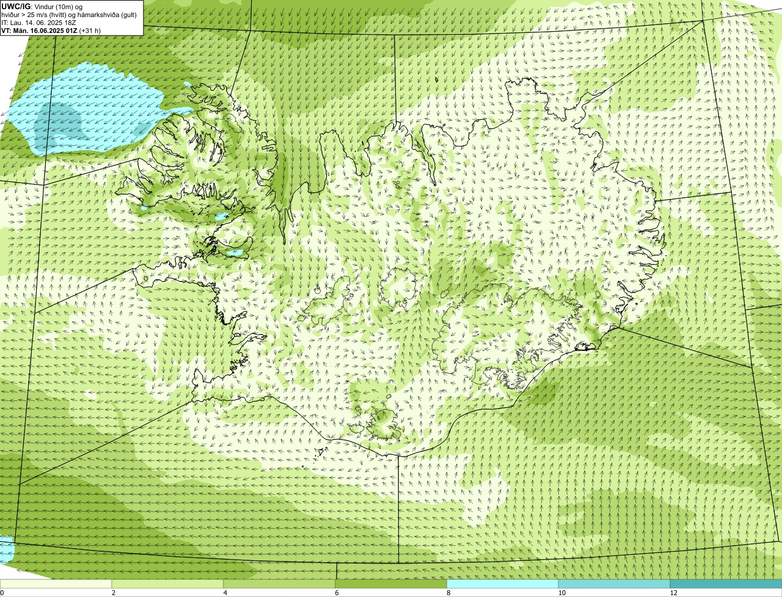
Task: Click the '6' label on the color scale
Action: tap(337, 593)
